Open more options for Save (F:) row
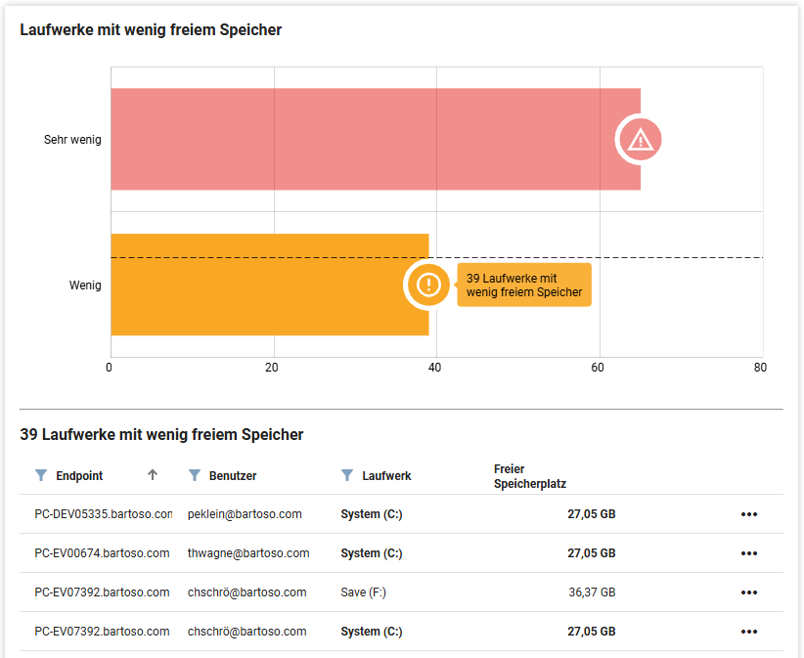 (x=748, y=592)
